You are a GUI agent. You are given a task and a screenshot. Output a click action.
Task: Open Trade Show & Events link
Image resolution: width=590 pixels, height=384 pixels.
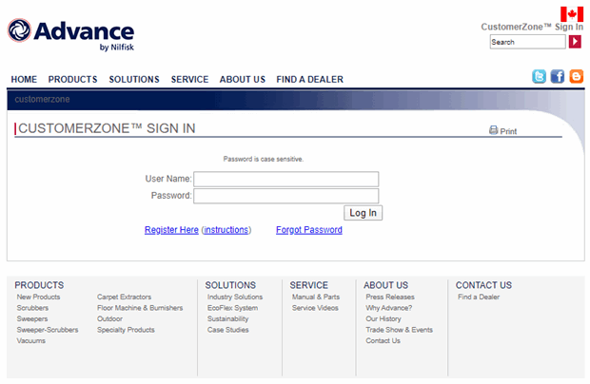(x=400, y=330)
